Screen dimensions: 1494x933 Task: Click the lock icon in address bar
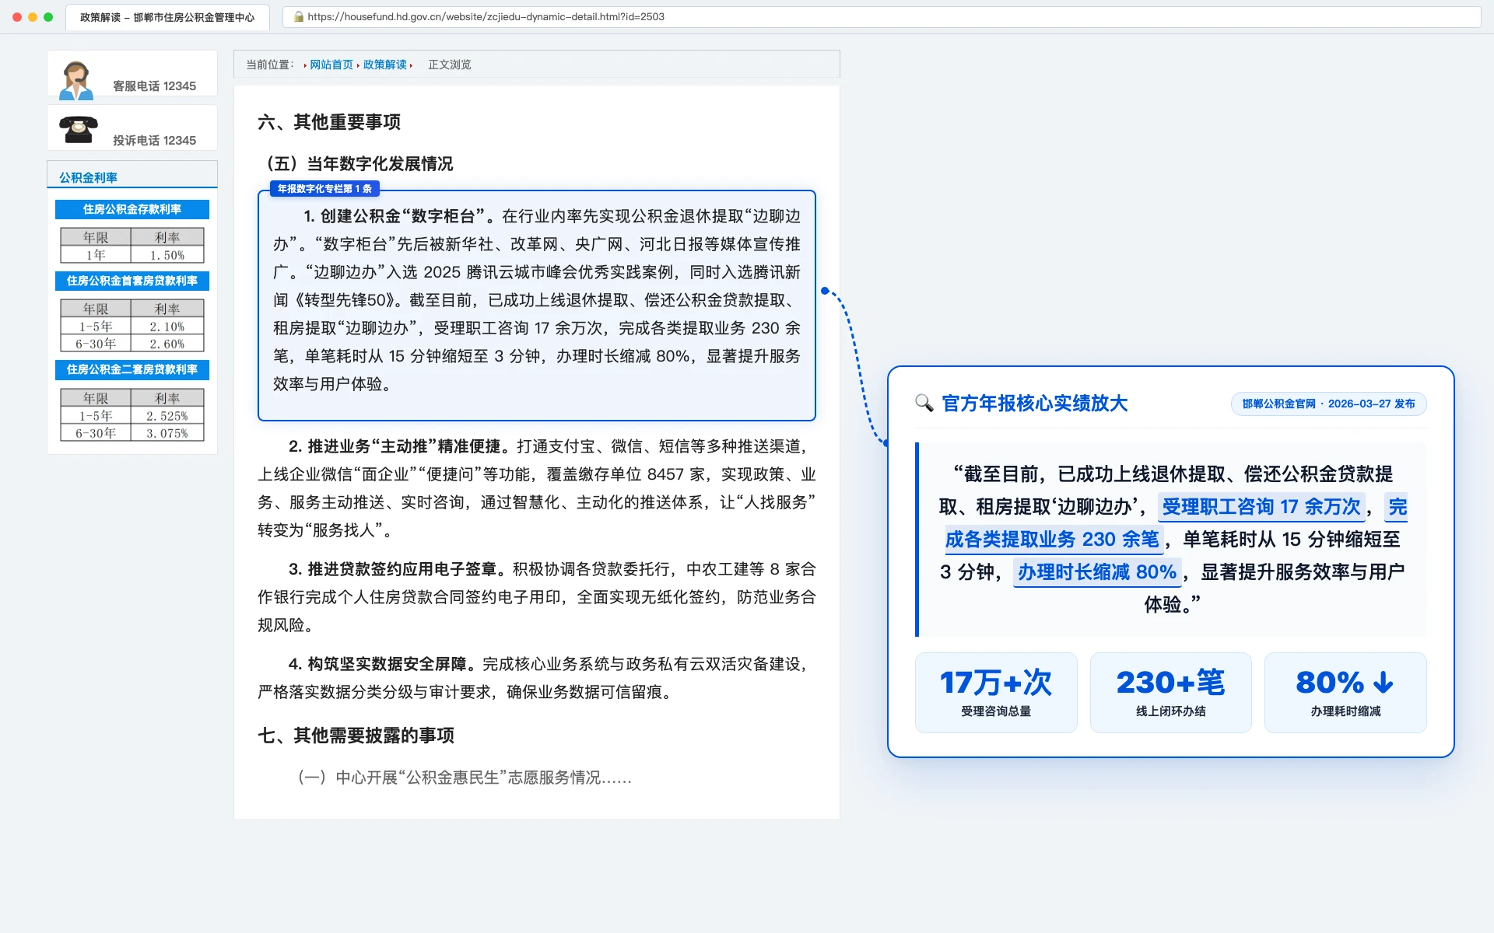tap(299, 16)
